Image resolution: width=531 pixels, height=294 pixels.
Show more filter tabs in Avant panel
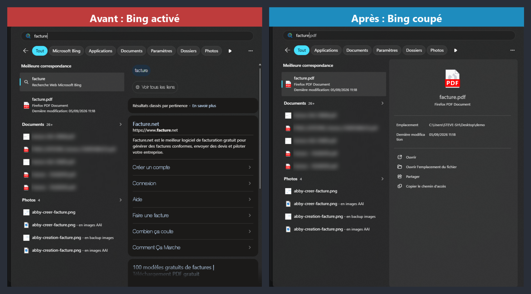coord(230,51)
